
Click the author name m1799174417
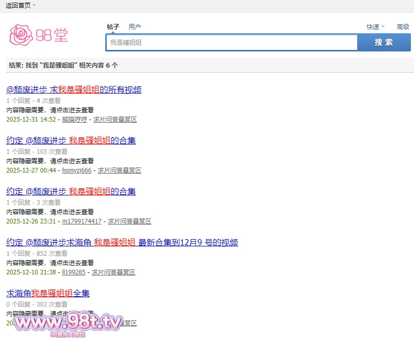(82, 221)
